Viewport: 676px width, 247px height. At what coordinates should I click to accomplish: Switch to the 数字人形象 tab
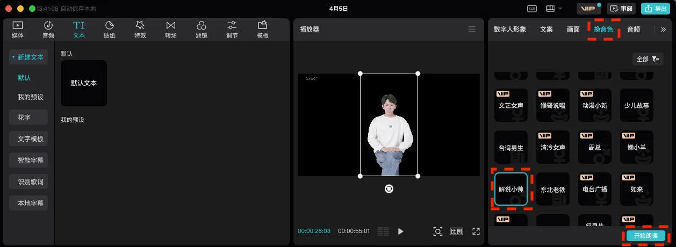tap(510, 30)
